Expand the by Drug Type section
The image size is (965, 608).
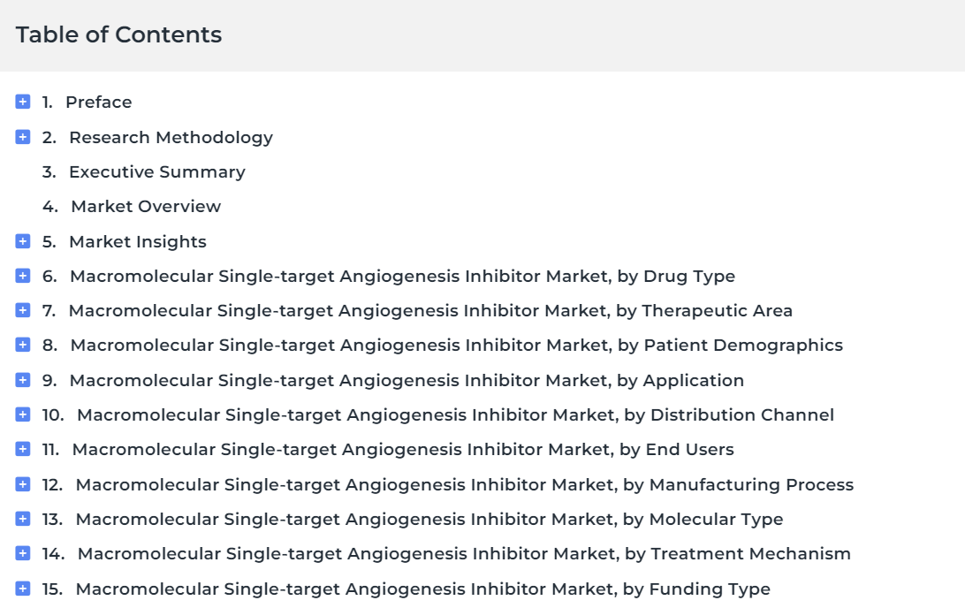pyautogui.click(x=23, y=276)
